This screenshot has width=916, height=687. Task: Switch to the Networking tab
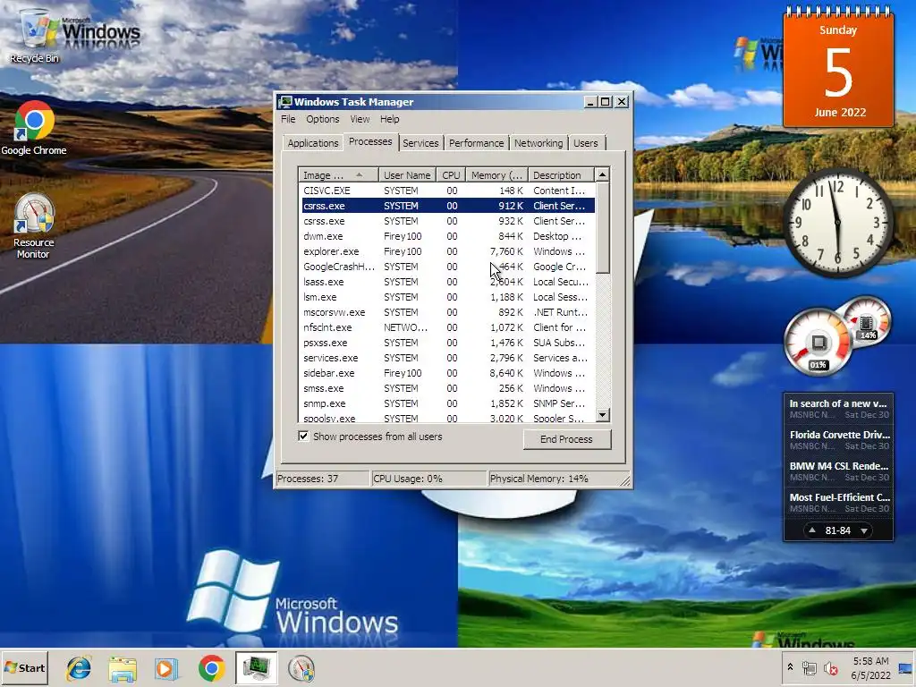point(538,143)
